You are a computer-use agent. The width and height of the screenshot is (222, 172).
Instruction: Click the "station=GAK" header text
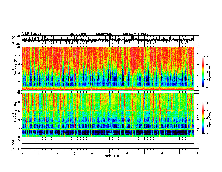104,34
